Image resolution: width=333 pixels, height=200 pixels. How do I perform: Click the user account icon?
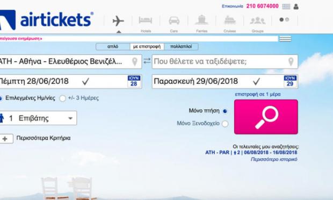pyautogui.click(x=296, y=6)
